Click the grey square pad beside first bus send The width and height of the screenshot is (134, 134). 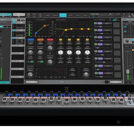116,25
